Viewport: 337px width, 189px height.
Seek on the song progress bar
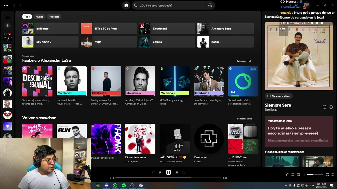click(x=168, y=178)
